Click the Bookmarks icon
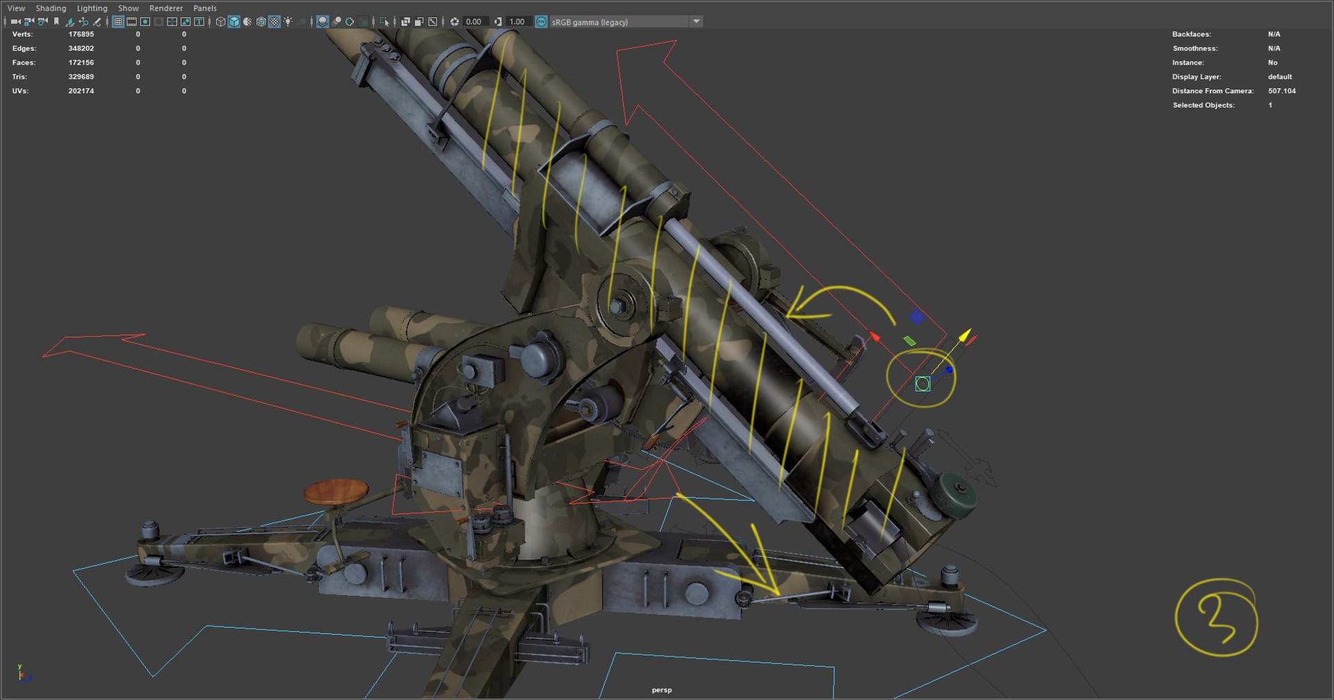Image resolution: width=1334 pixels, height=700 pixels. (56, 22)
